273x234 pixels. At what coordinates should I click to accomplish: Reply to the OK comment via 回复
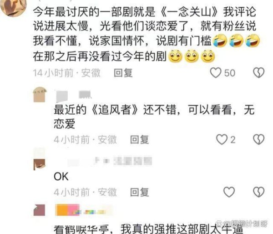[140, 192]
